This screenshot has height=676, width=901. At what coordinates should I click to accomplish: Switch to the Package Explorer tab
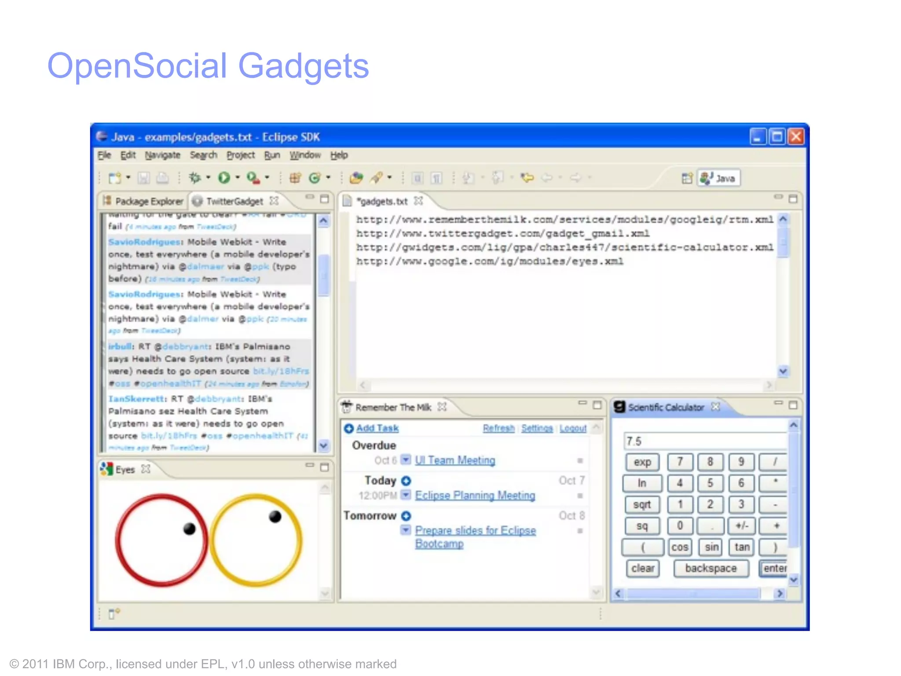pyautogui.click(x=143, y=201)
